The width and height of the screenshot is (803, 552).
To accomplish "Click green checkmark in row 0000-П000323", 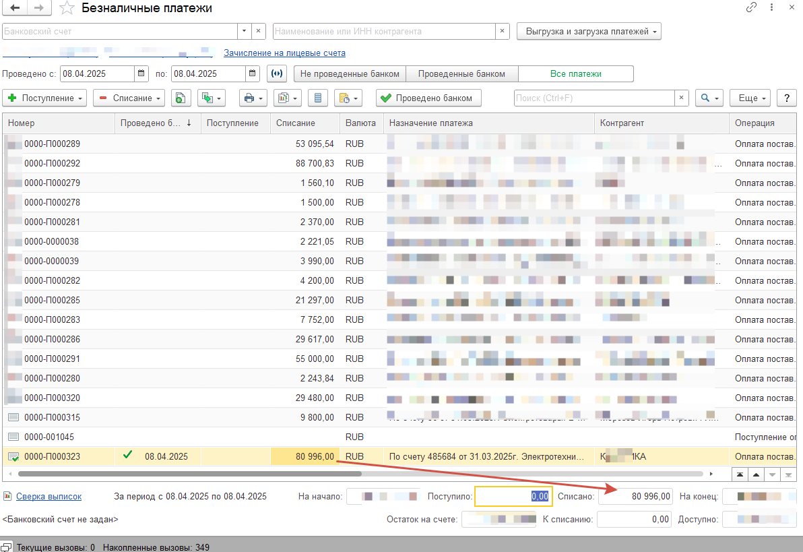I will [x=127, y=455].
